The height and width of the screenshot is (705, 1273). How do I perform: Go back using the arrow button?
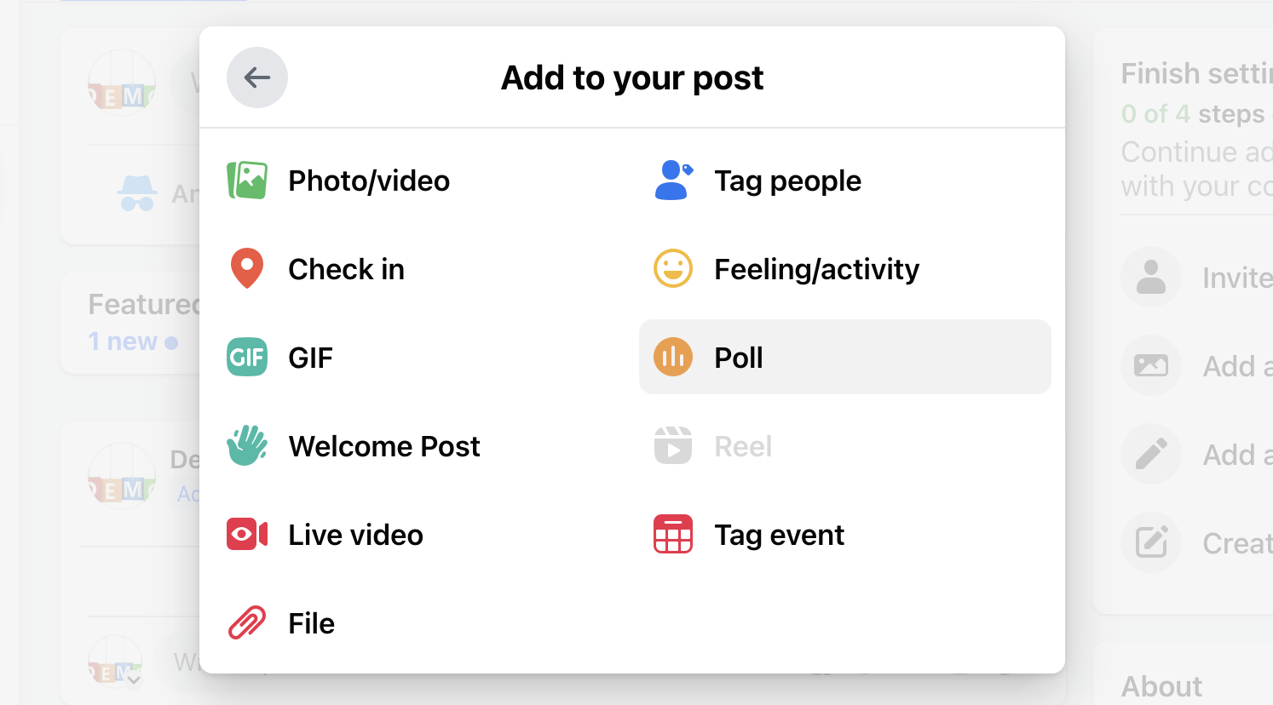(x=257, y=77)
